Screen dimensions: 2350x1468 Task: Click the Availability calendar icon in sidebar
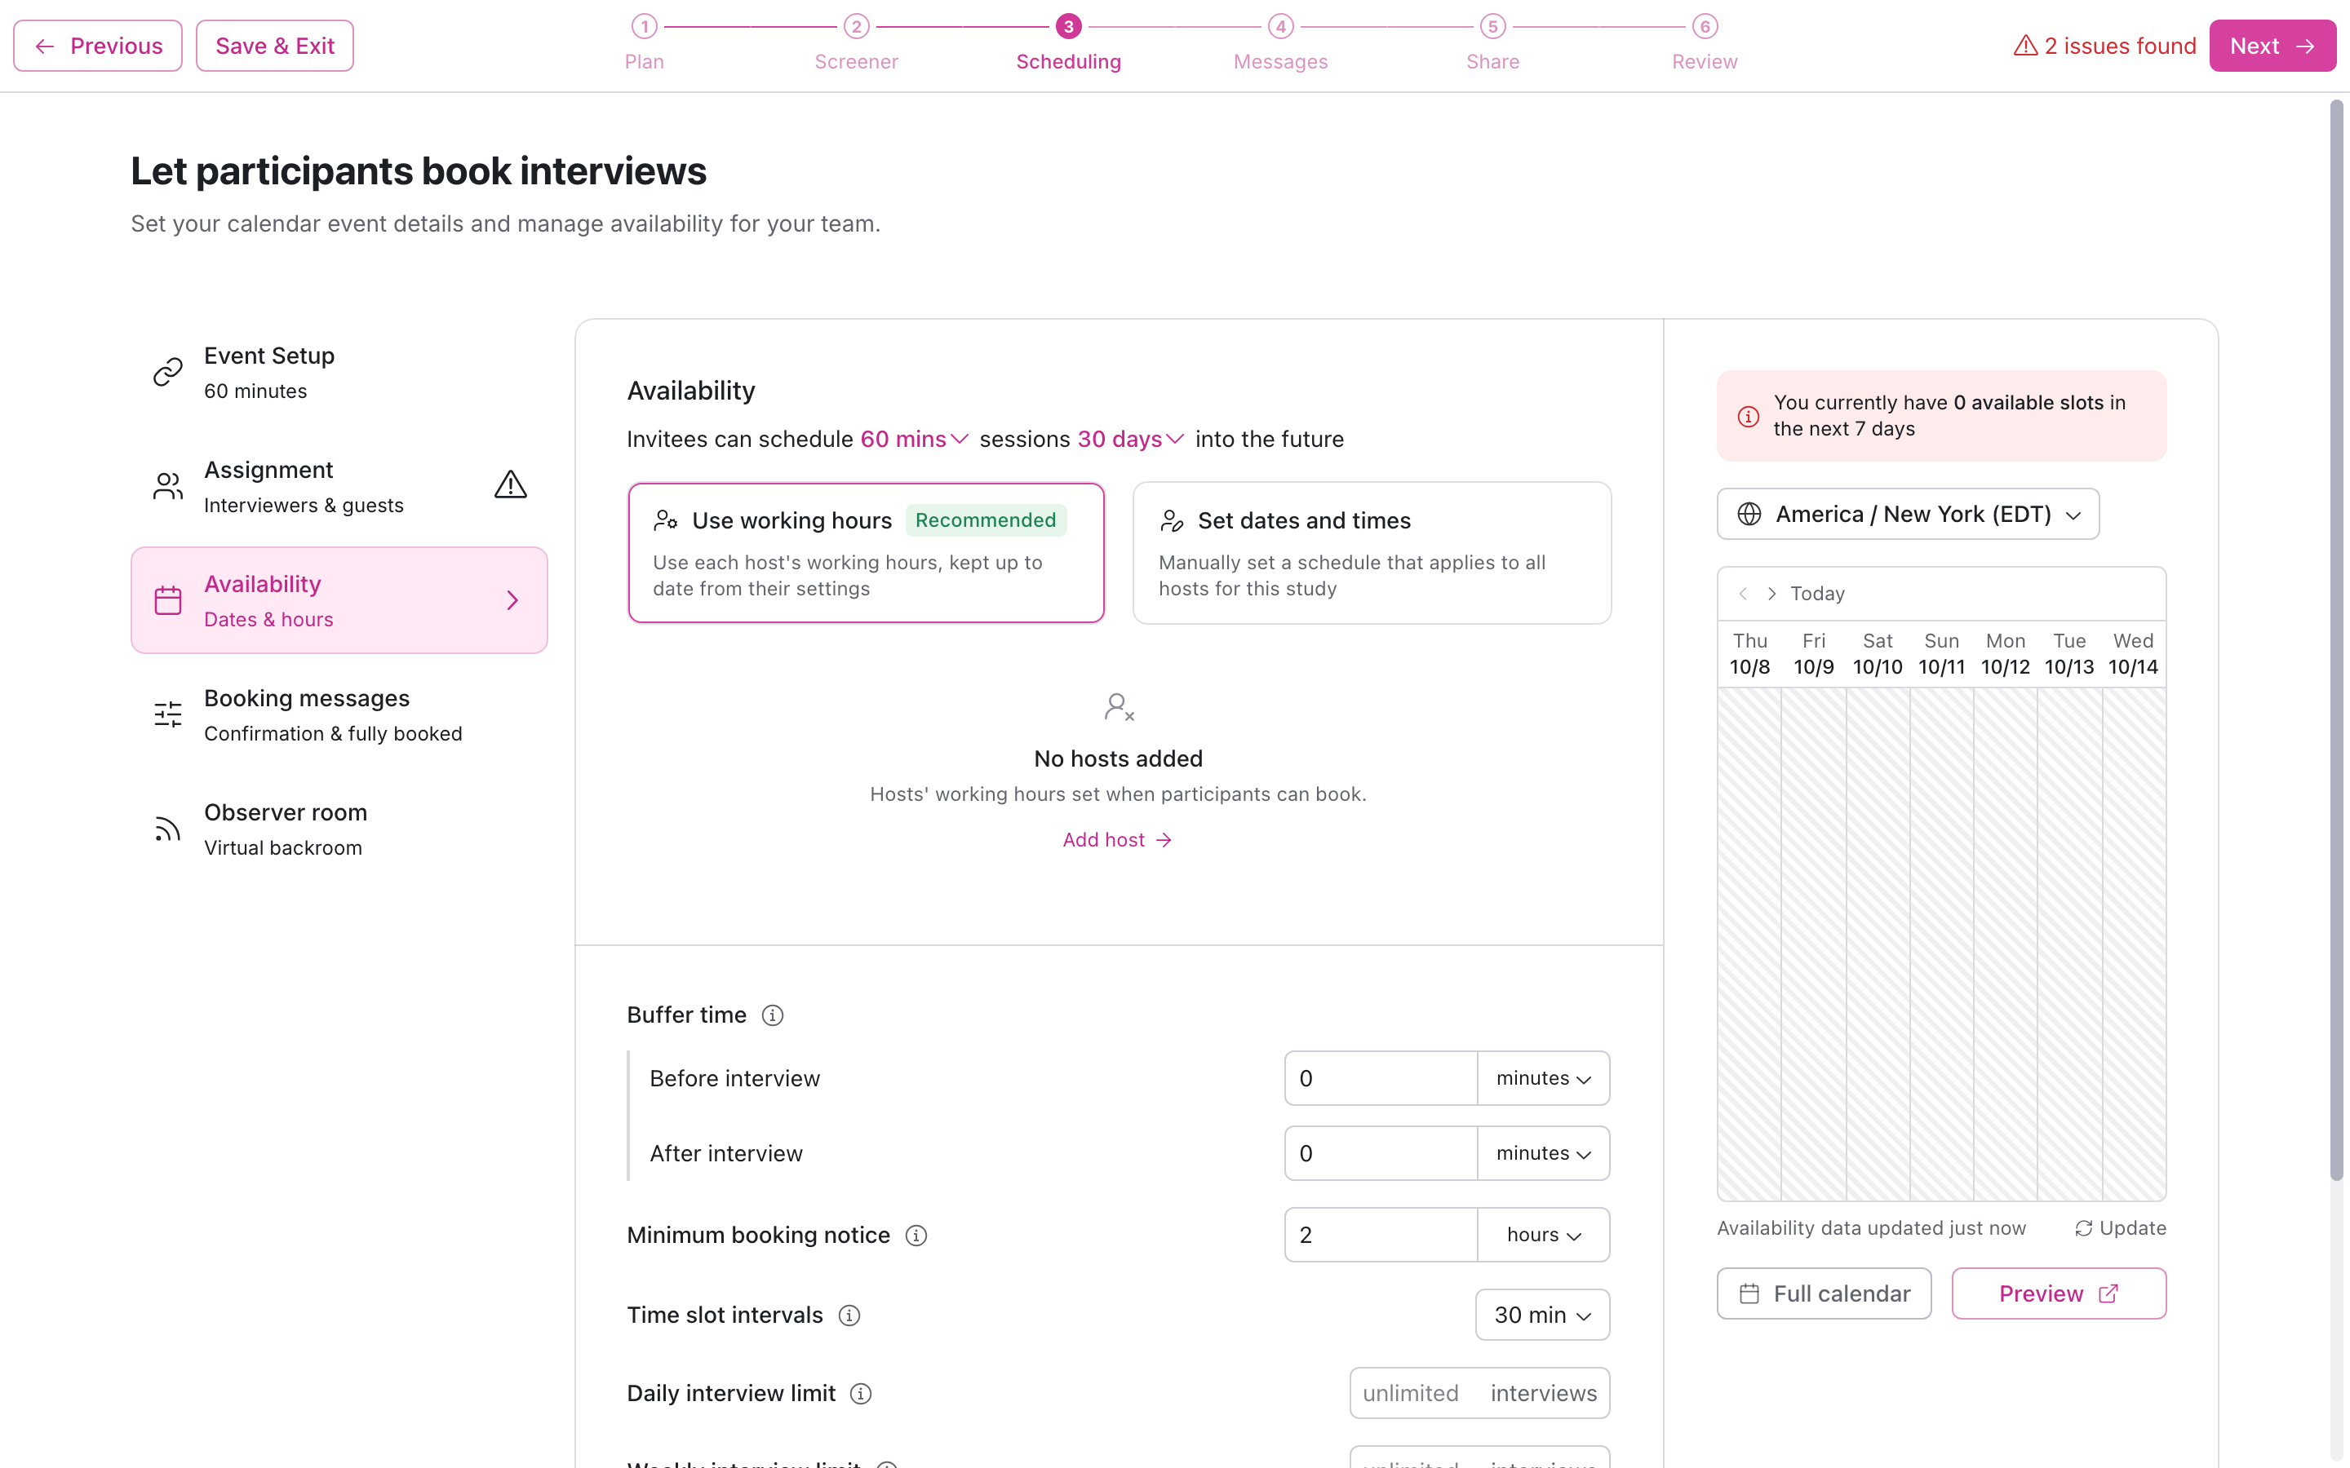[168, 600]
